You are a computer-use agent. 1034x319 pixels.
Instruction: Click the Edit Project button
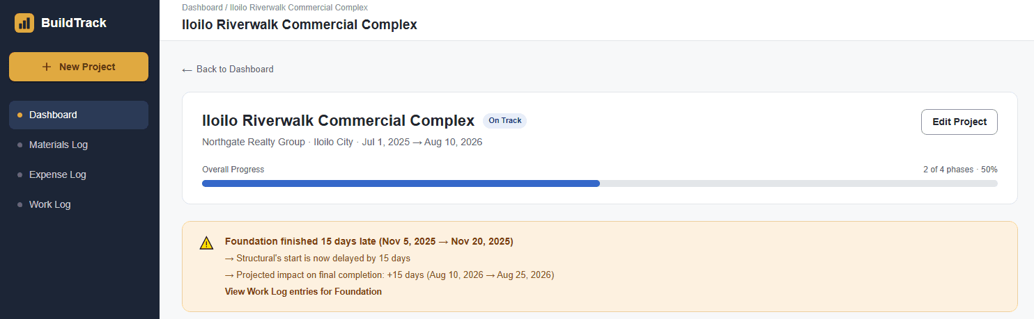point(959,122)
